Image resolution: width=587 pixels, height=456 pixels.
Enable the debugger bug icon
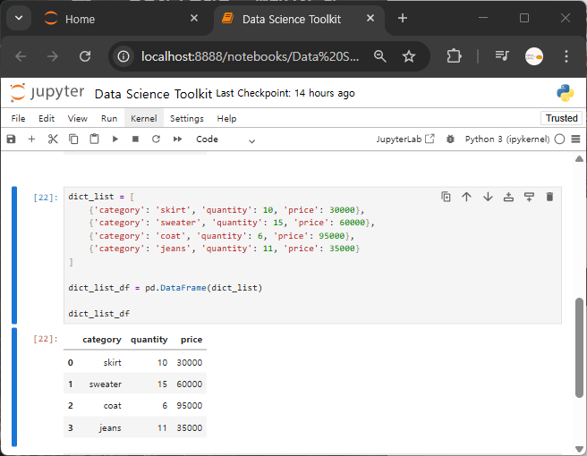tap(450, 139)
